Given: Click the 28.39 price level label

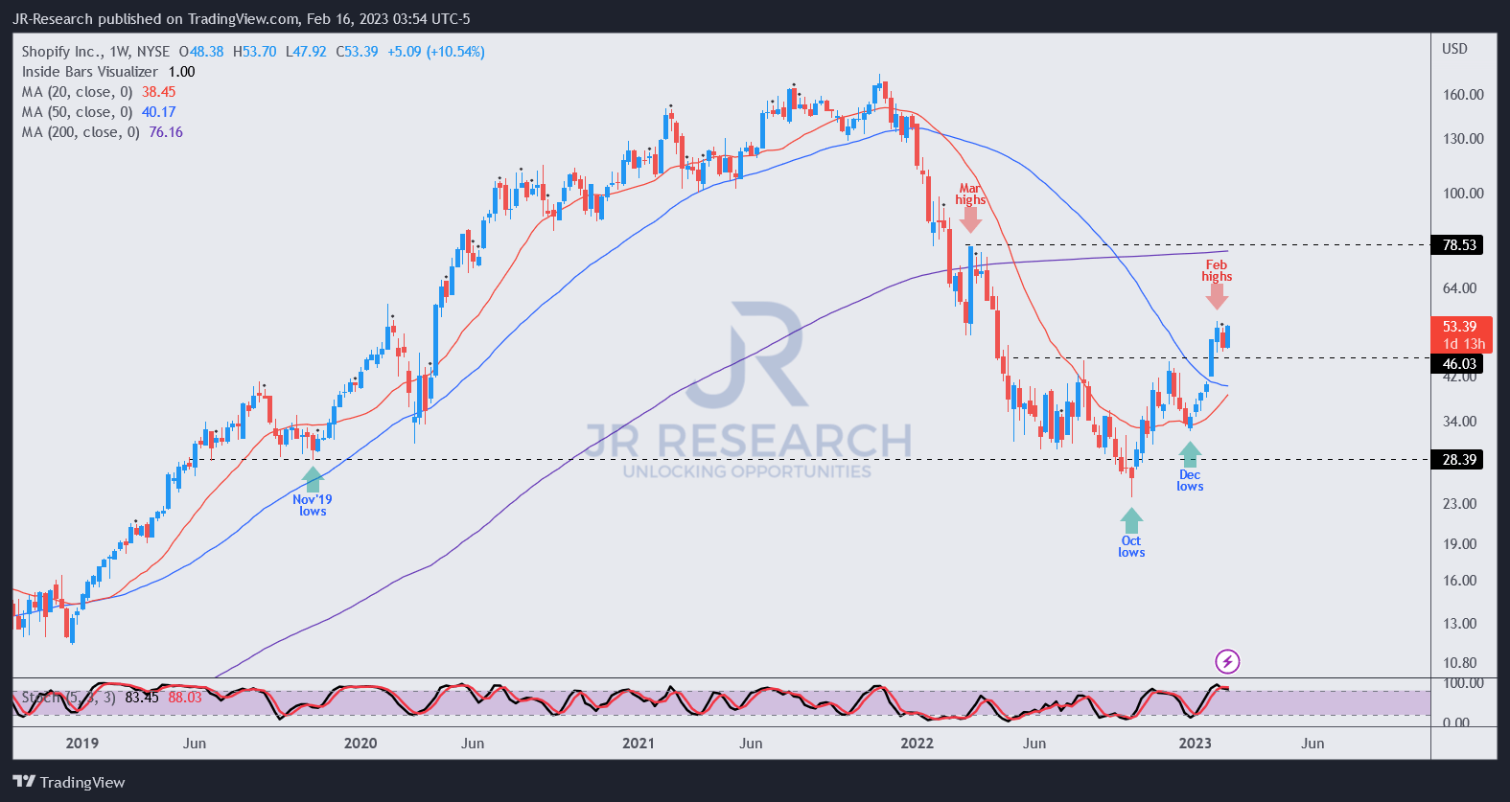Looking at the screenshot, I should tap(1459, 460).
